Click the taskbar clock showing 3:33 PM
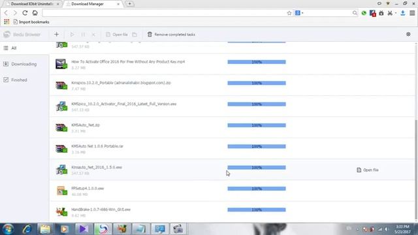The image size is (418, 235). coord(402,229)
